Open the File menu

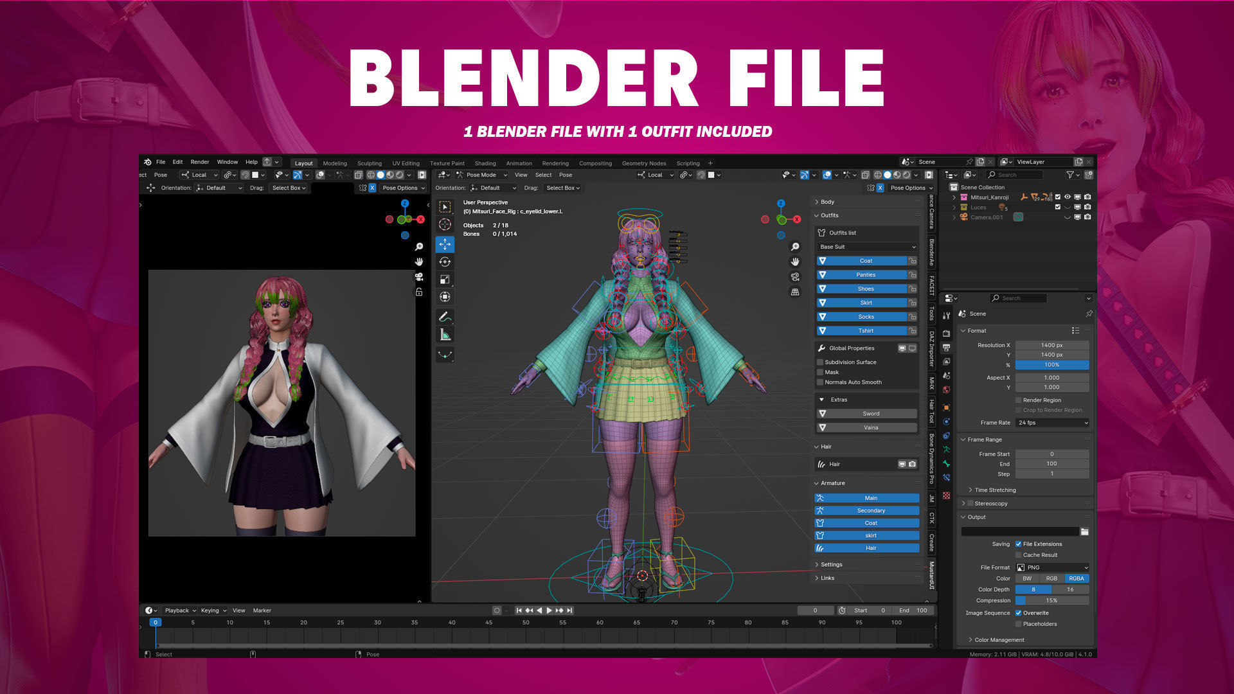[161, 162]
